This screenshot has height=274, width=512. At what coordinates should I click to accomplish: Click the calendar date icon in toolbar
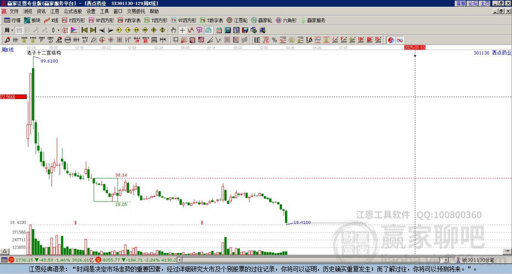coord(219,30)
